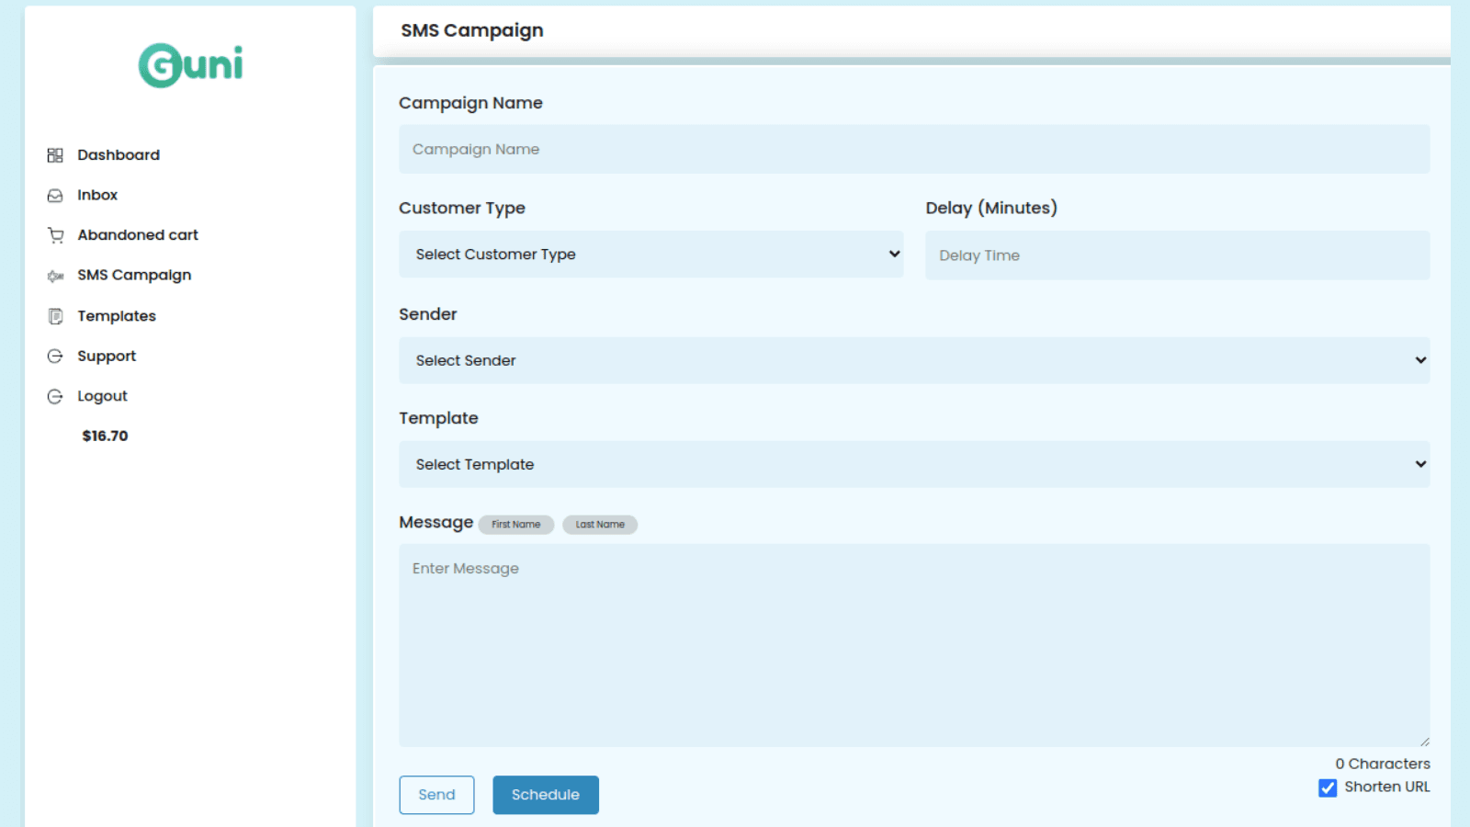The image size is (1470, 827).
Task: Click the Guni logo
Action: click(x=189, y=64)
